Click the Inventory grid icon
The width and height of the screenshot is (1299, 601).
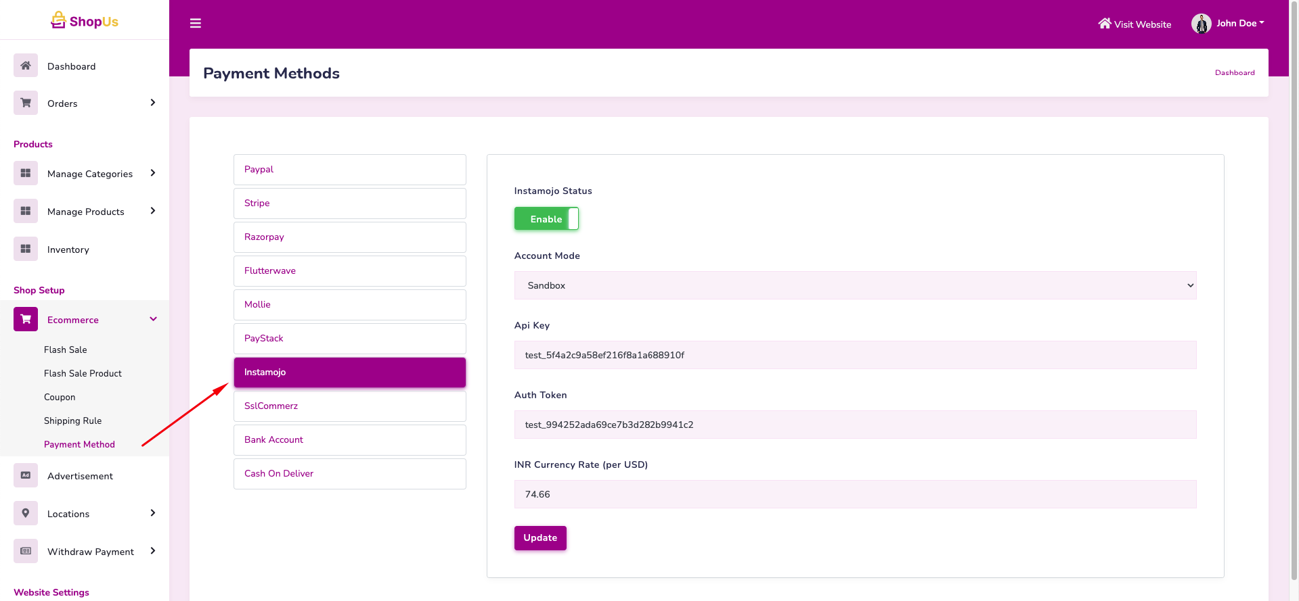point(26,249)
